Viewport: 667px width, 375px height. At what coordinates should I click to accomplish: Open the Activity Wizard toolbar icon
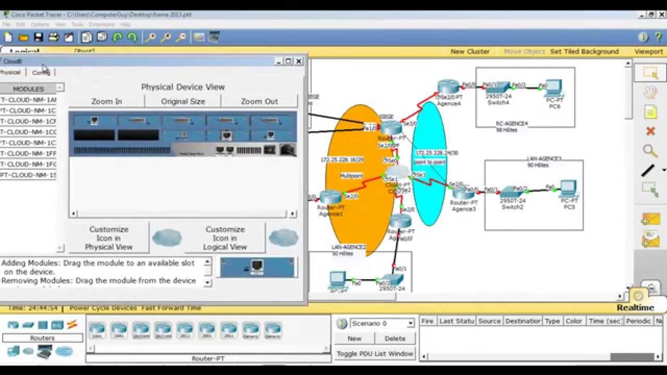click(x=69, y=37)
